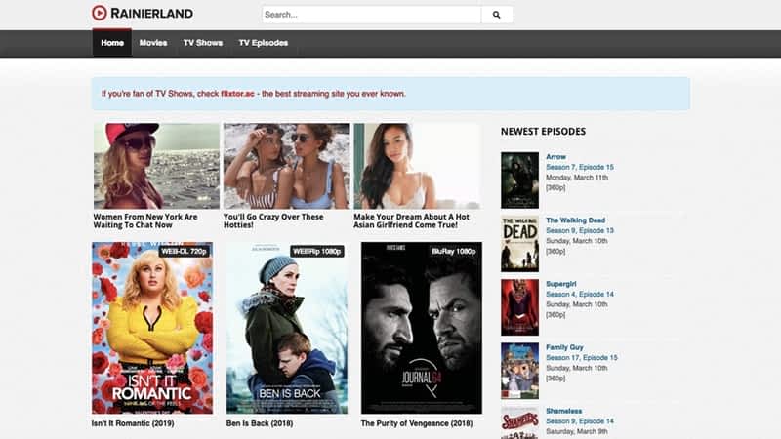Open the Arrow show link
The image size is (781, 439).
[x=555, y=157]
